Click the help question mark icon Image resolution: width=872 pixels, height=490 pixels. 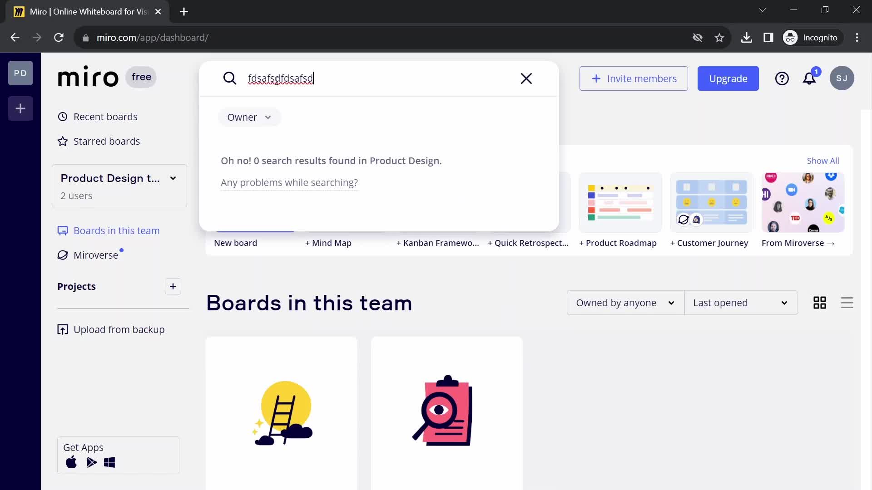tap(783, 78)
